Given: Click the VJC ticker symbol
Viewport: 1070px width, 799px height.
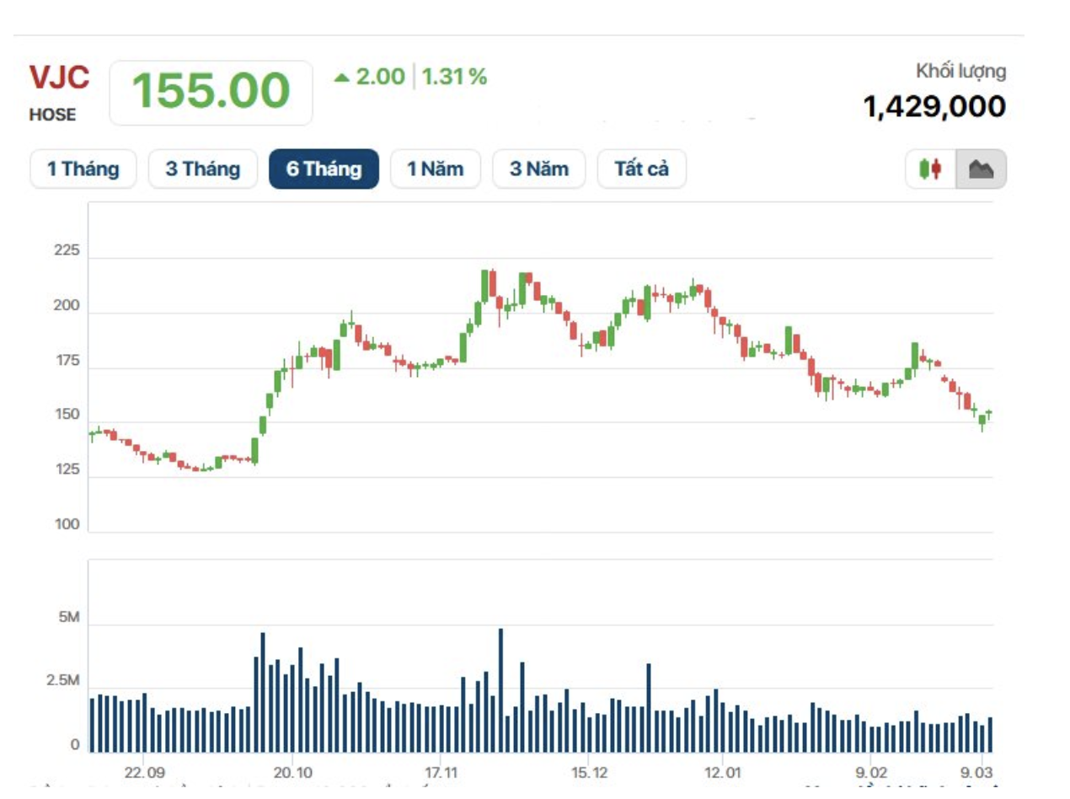Looking at the screenshot, I should coord(59,78).
